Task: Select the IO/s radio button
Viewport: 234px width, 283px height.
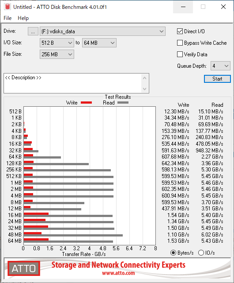Action: 201,253
